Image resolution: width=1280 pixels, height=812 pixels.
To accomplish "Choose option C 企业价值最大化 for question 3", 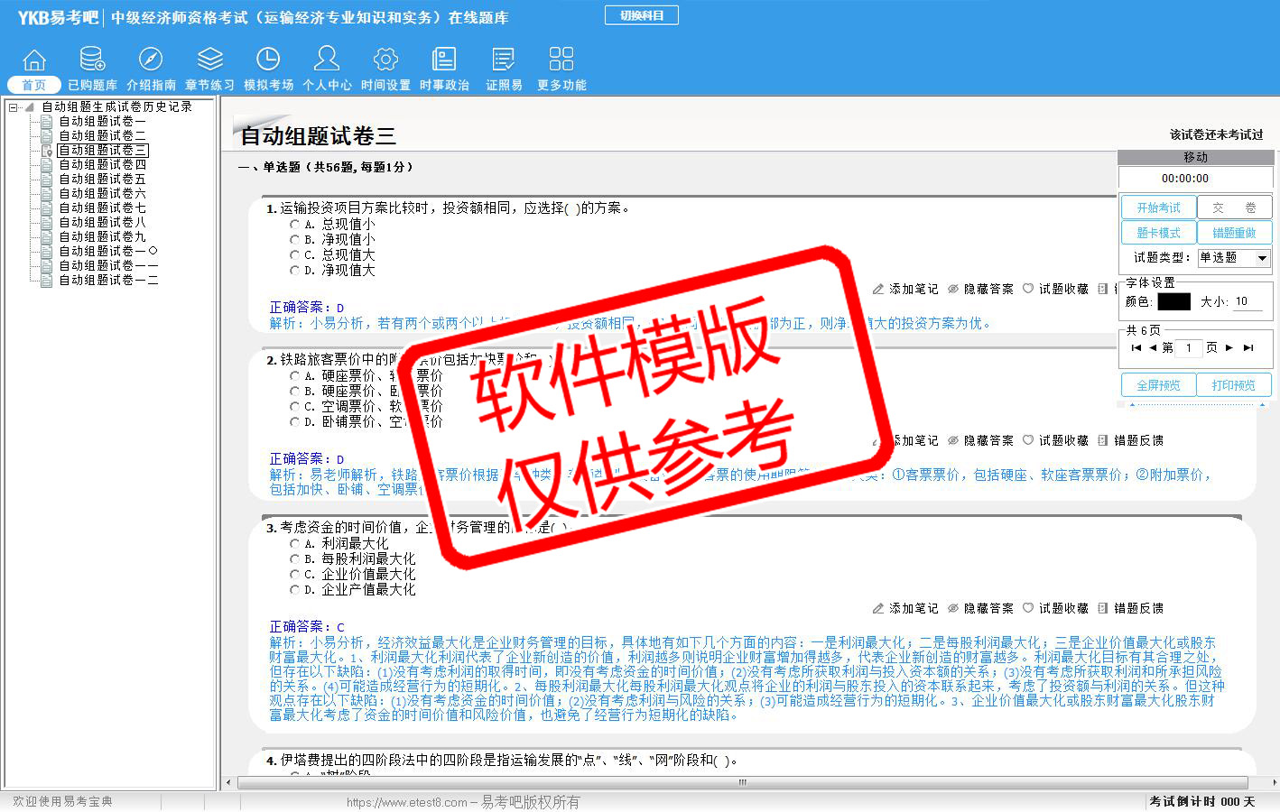I will 294,574.
